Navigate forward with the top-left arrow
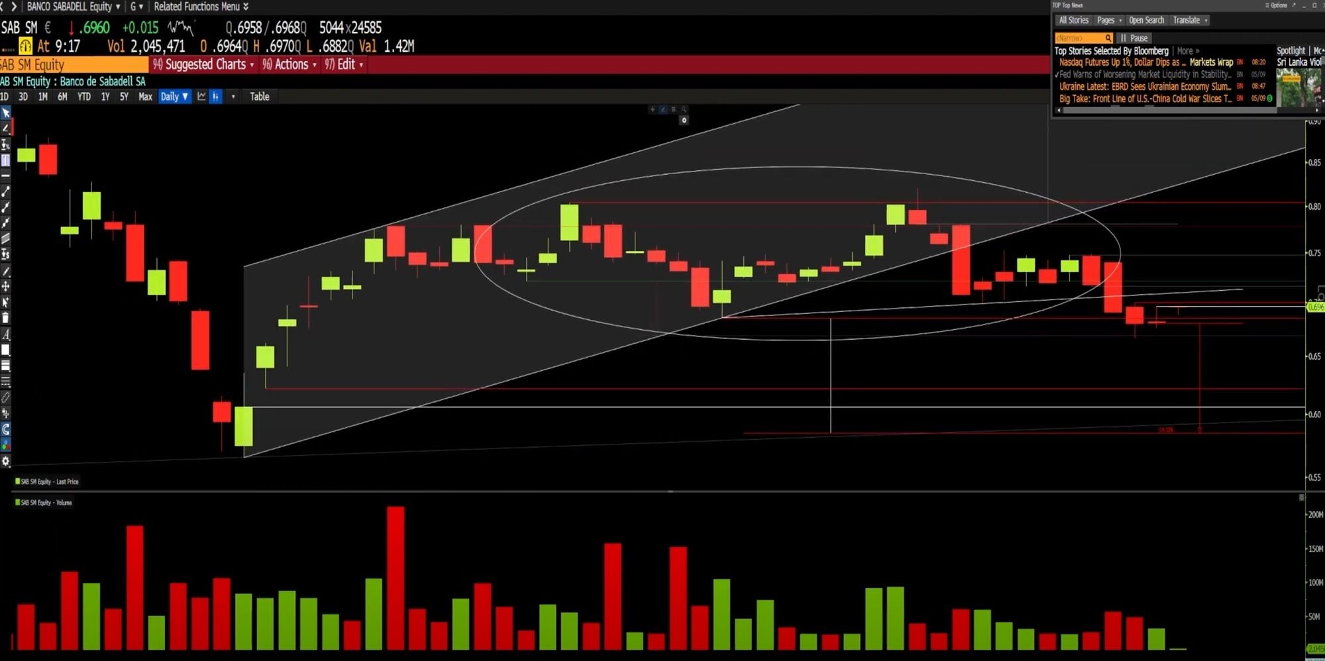Viewport: 1325px width, 661px height. click(x=14, y=7)
